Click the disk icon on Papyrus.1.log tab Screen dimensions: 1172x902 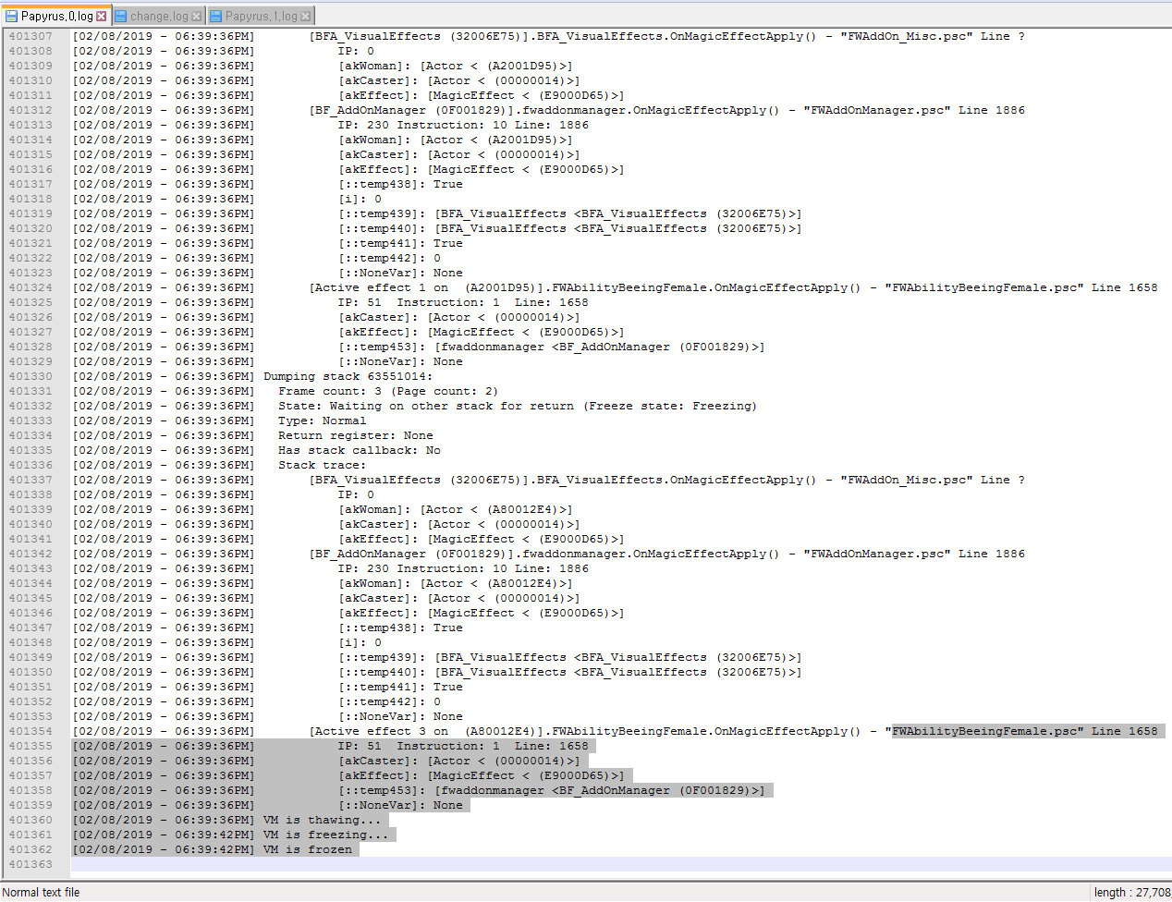tap(216, 16)
